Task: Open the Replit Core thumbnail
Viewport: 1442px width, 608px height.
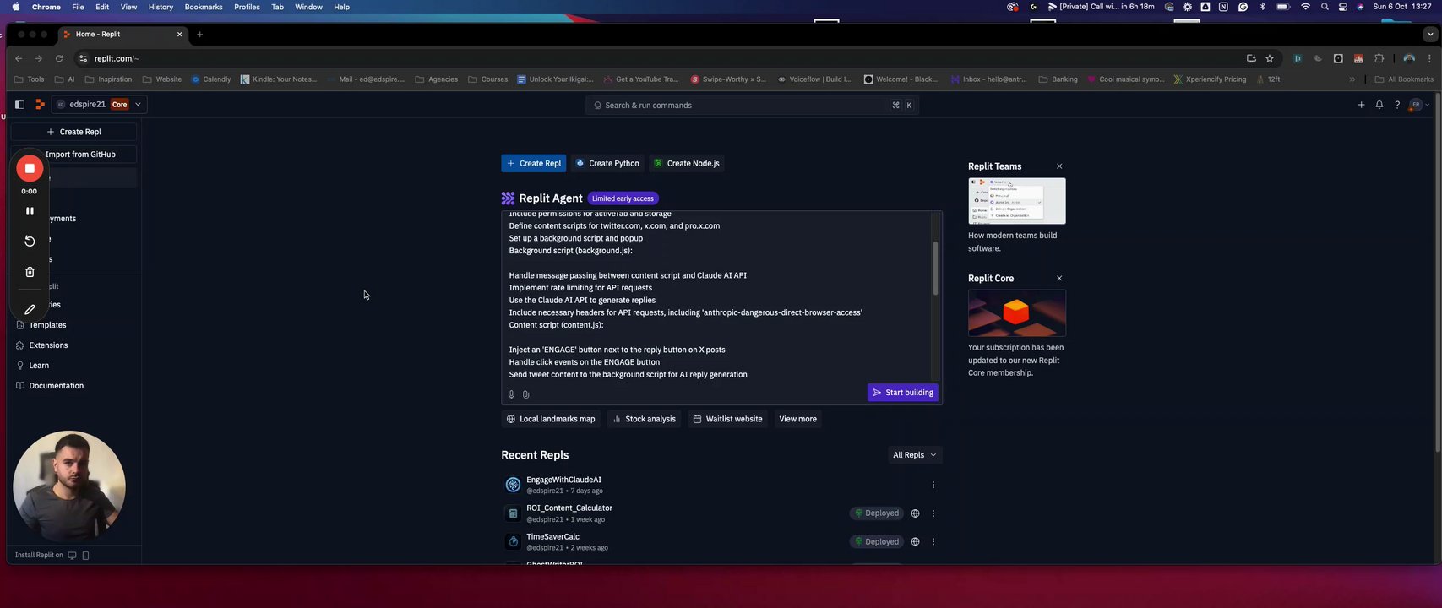Action: click(1017, 313)
